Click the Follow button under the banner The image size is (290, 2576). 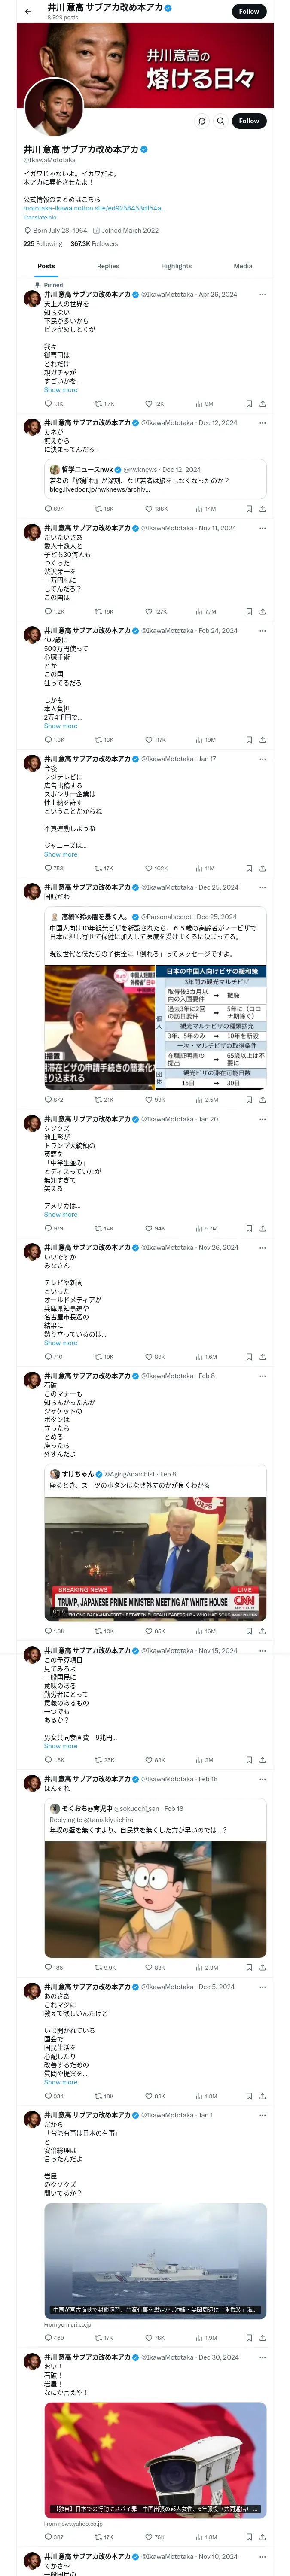click(248, 121)
